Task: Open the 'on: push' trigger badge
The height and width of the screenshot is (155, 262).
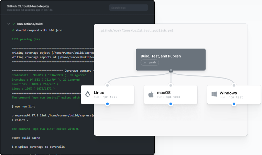Action: coord(150,63)
